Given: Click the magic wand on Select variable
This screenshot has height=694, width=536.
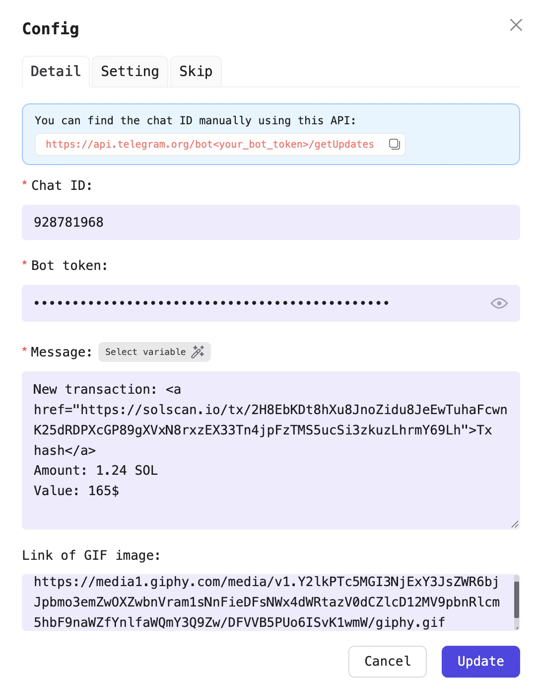Looking at the screenshot, I should [198, 352].
